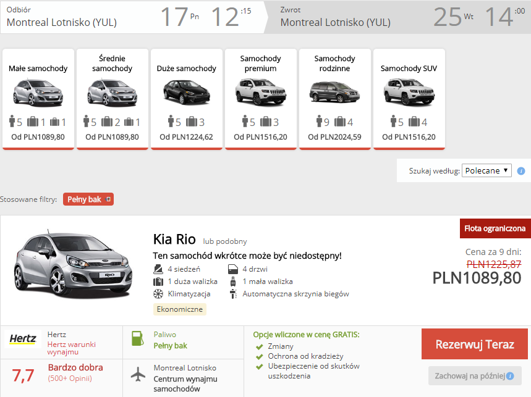
Task: Edit the pickup location Montreal Lotnisko
Action: tap(62, 23)
